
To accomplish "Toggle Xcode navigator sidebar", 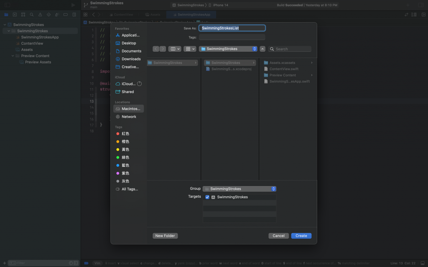I will tap(8, 5).
